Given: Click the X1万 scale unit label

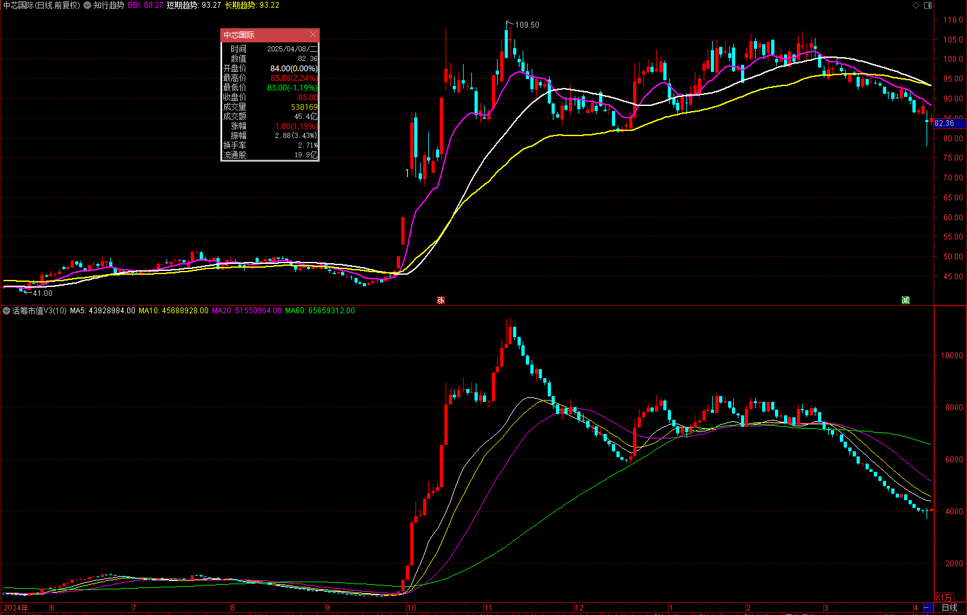Looking at the screenshot, I should click(943, 598).
